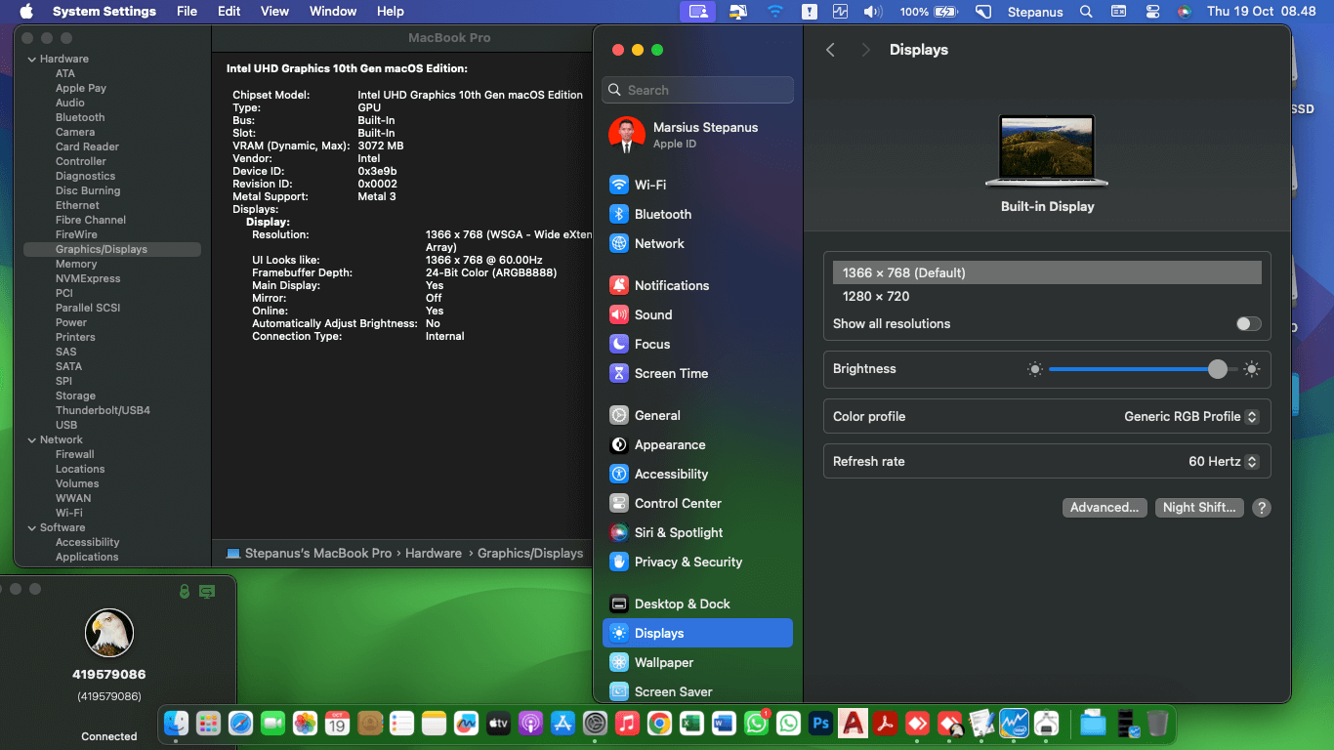
Task: Open Safari from the Dock
Action: click(240, 724)
